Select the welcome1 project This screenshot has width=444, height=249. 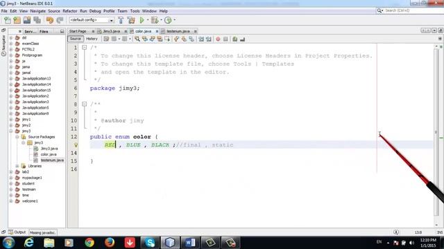coord(30,201)
